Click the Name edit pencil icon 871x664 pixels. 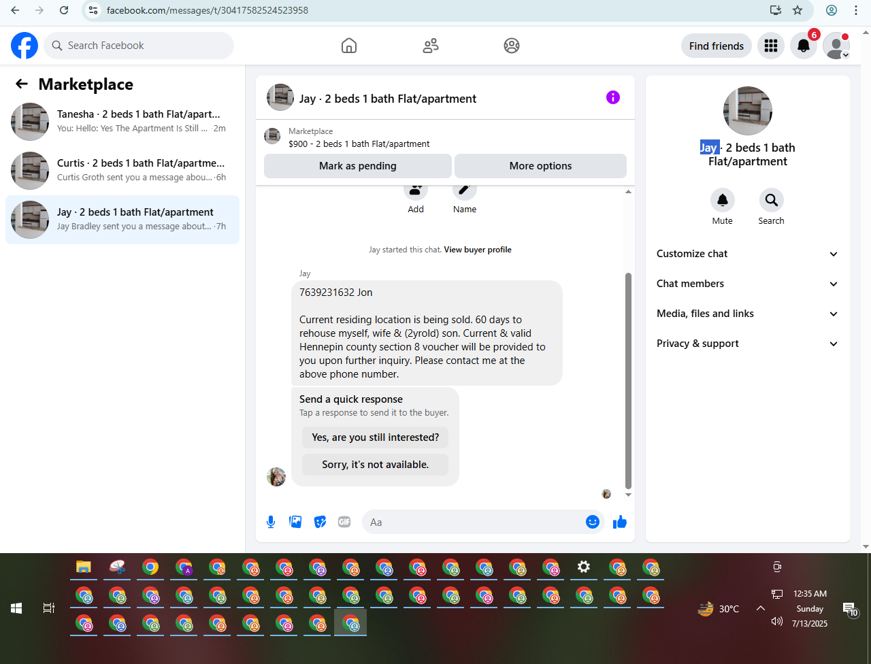pyautogui.click(x=465, y=190)
